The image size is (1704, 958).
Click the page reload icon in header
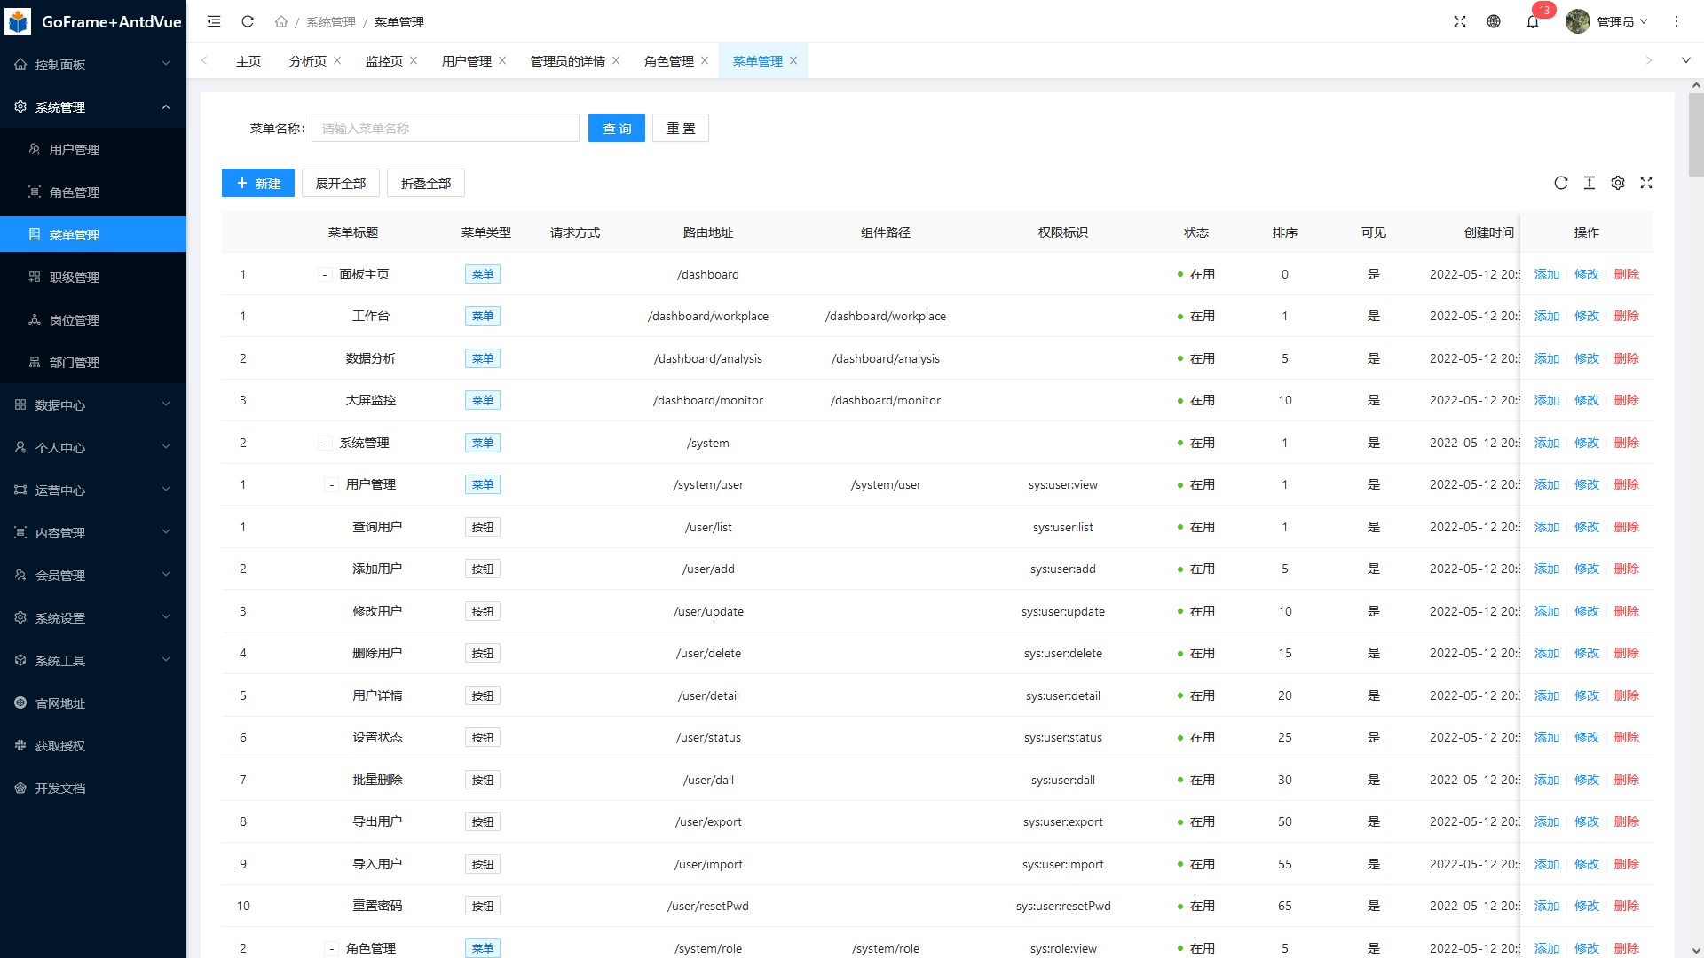[x=248, y=21]
